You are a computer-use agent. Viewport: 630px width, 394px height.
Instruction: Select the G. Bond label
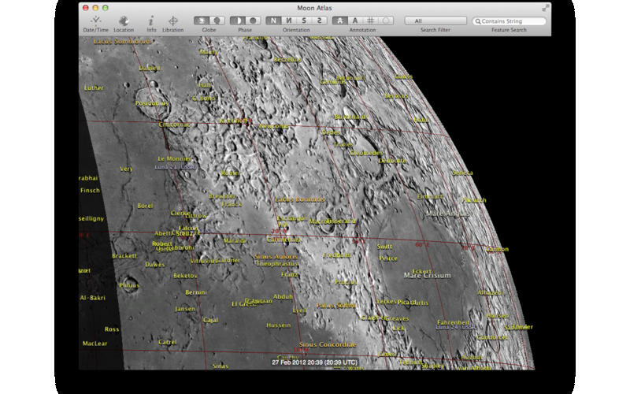203,98
